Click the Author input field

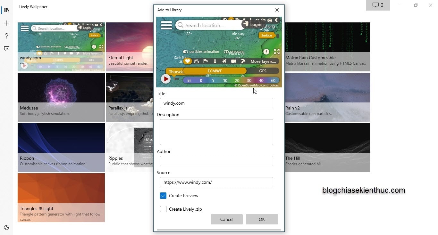(216, 161)
